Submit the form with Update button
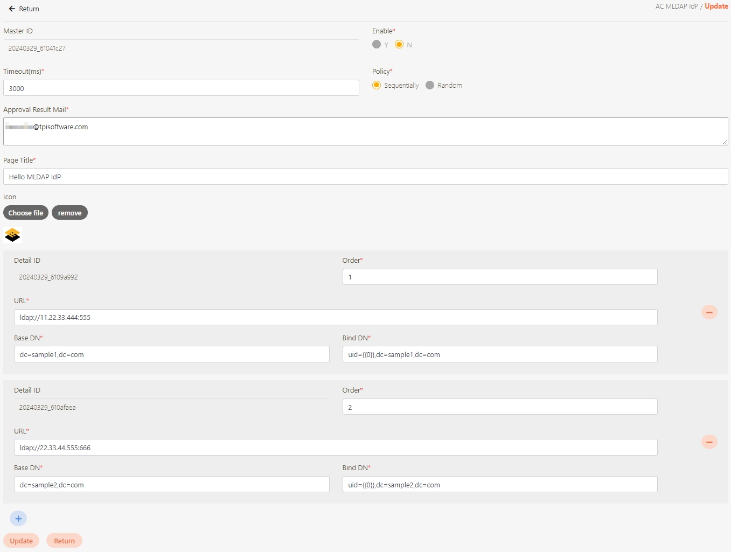 pyautogui.click(x=22, y=541)
